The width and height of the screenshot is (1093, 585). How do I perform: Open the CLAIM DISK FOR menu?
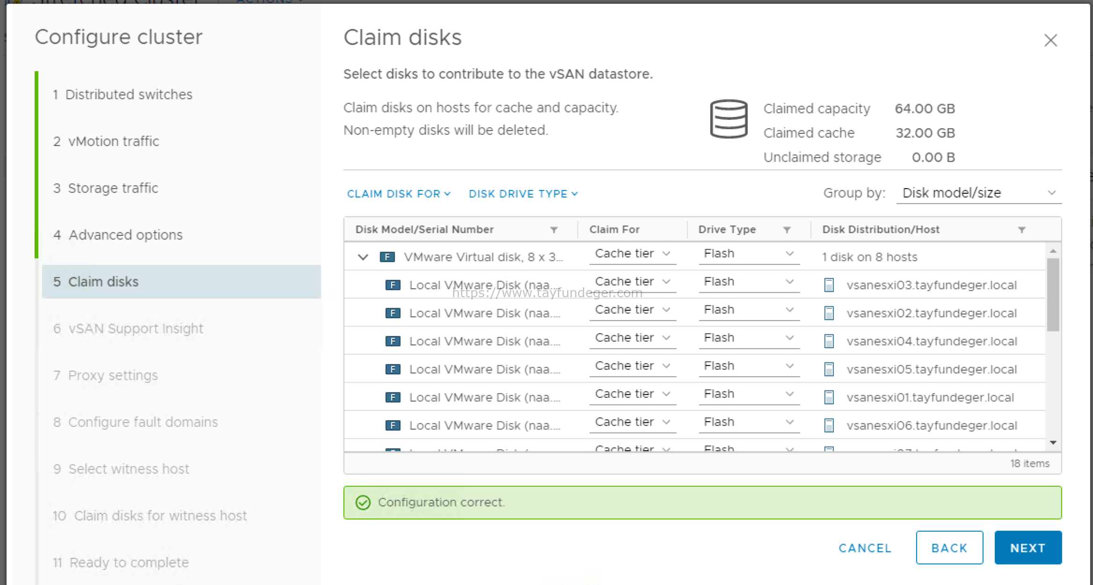click(x=399, y=194)
